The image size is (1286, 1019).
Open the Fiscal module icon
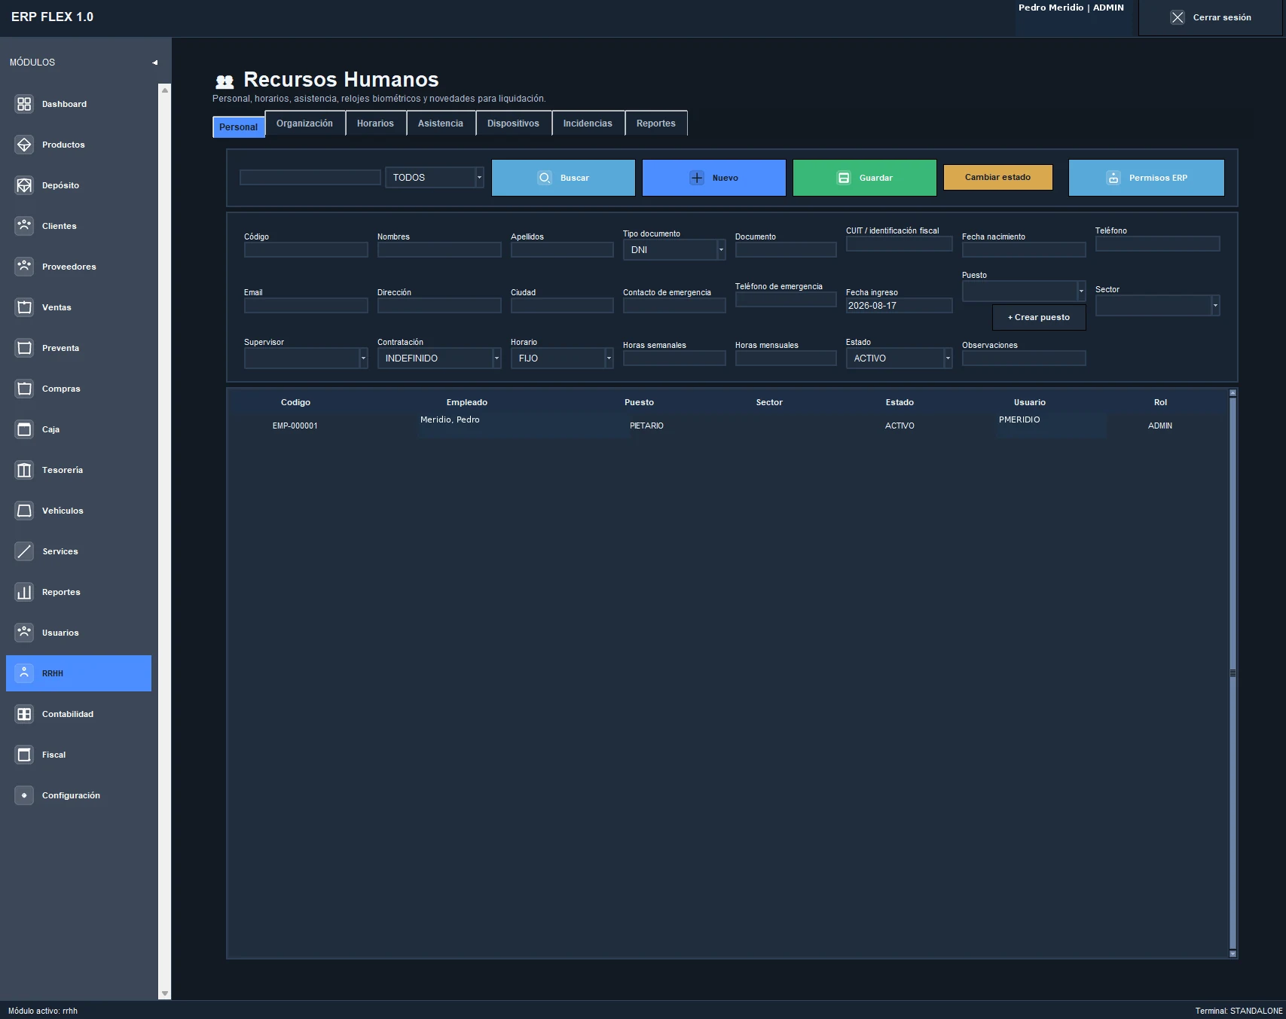[24, 755]
